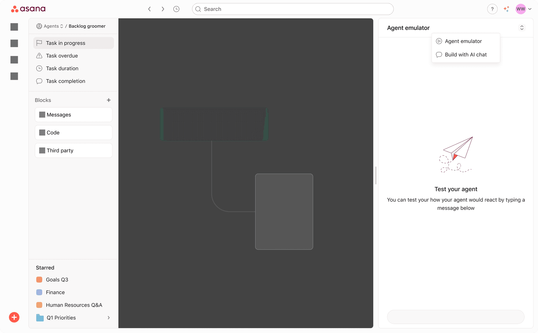Select Task overdue trigger
The height and width of the screenshot is (333, 538).
pos(62,56)
